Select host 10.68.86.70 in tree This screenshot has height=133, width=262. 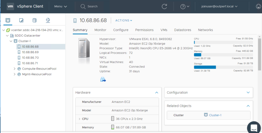(30, 58)
